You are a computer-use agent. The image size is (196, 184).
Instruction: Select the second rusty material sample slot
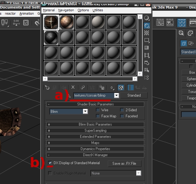pyautogui.click(x=67, y=22)
